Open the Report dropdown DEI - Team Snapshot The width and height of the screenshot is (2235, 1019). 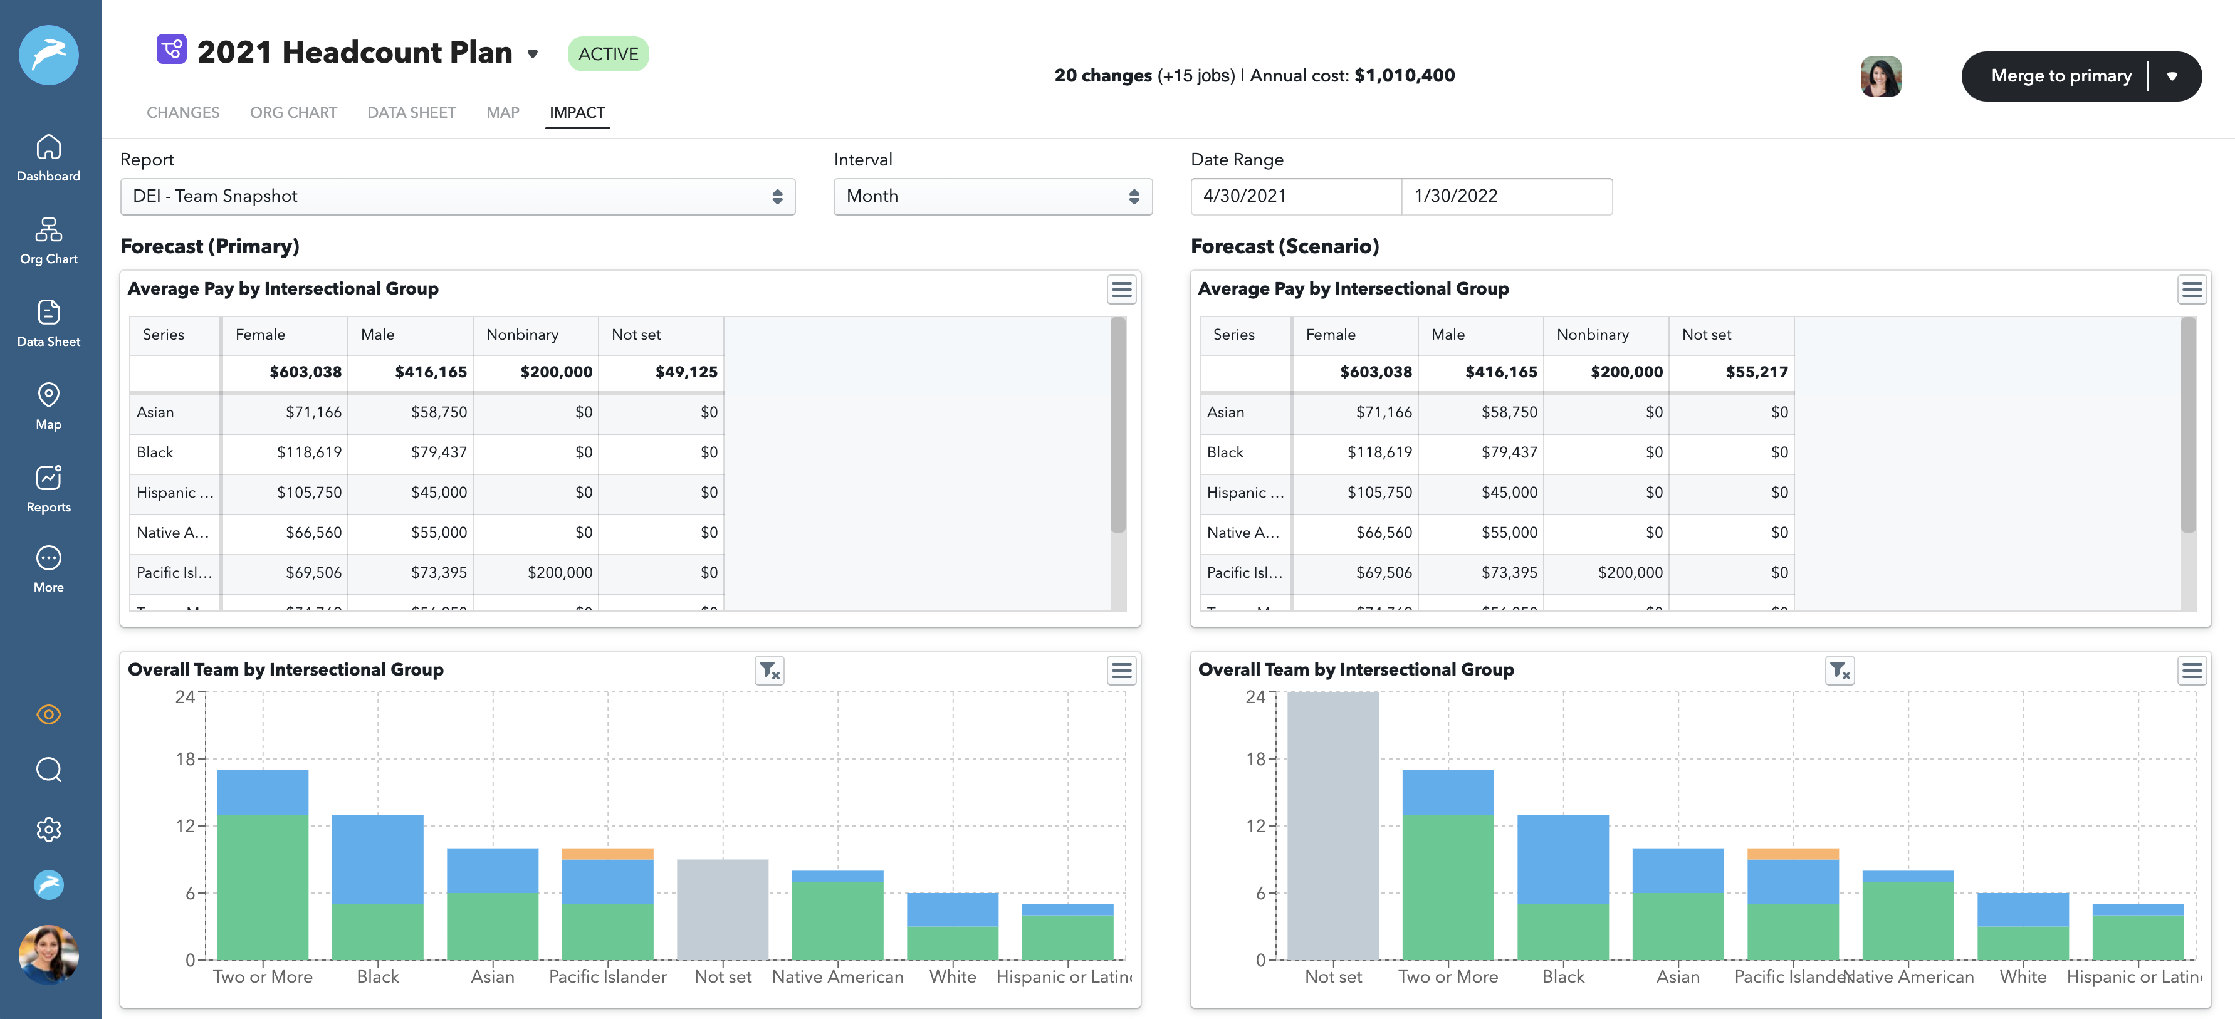[x=458, y=197]
